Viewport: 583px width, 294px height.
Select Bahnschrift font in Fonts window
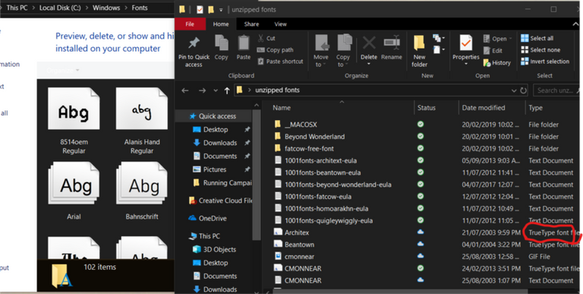142,191
